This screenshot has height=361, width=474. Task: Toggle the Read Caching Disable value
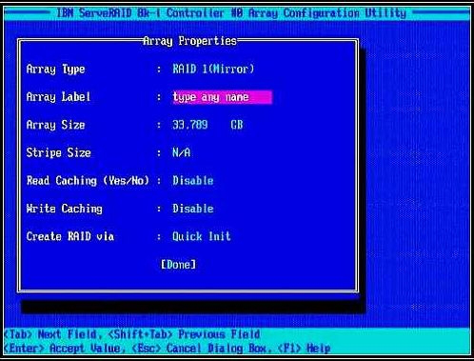pos(193,181)
